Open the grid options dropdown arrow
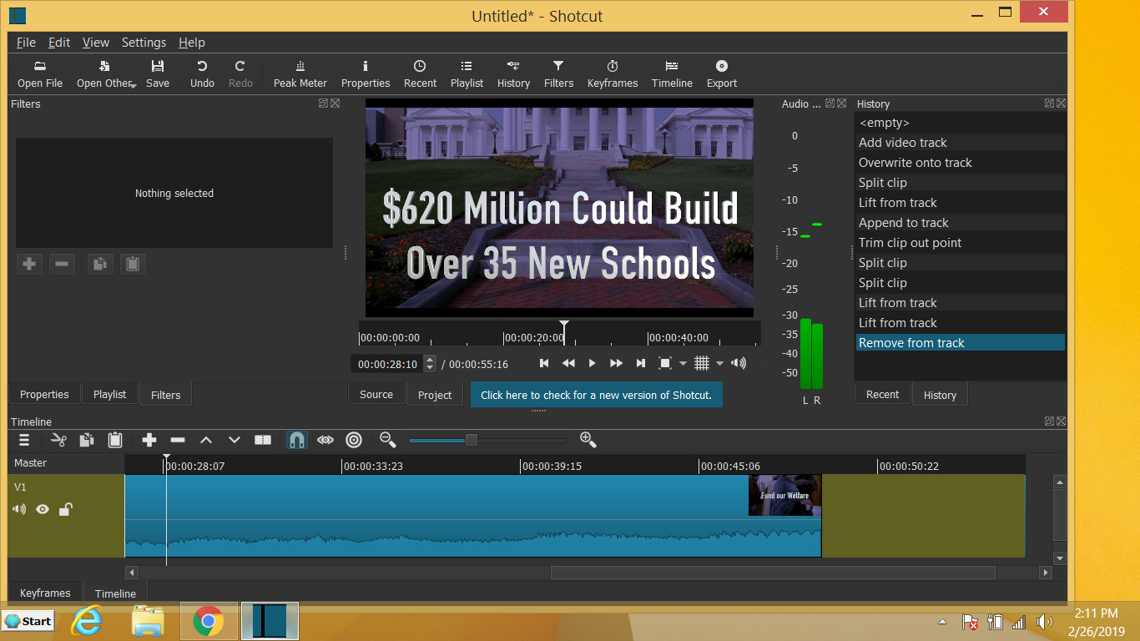This screenshot has width=1140, height=641. tap(719, 364)
